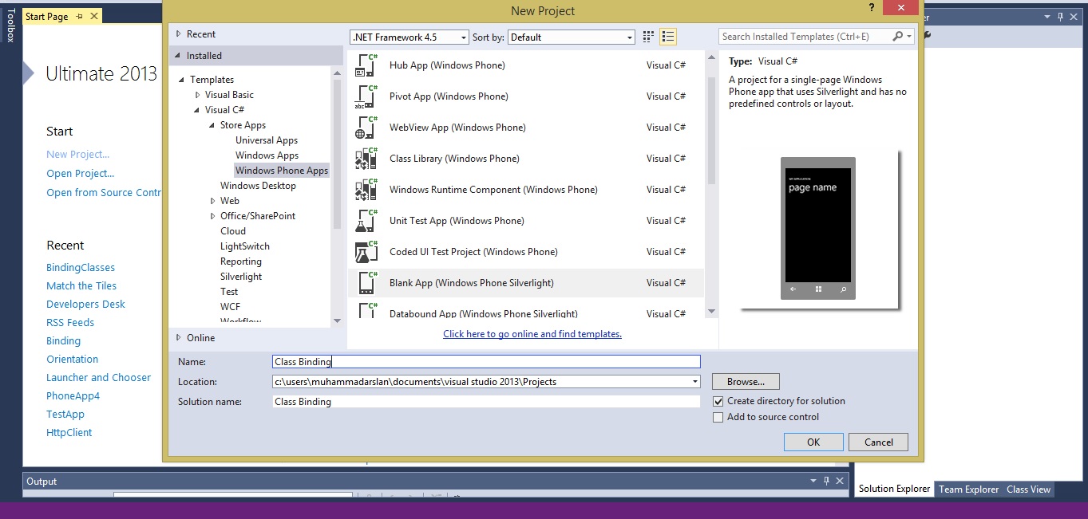The height and width of the screenshot is (519, 1088).
Task: Select the WebView App template icon
Action: [366, 128]
